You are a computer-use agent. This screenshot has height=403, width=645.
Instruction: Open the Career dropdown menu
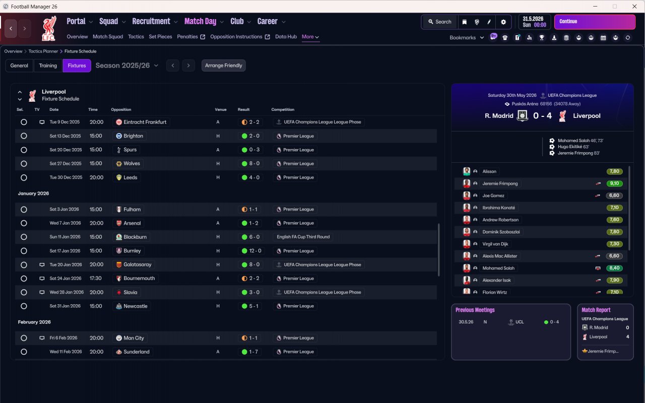click(272, 22)
